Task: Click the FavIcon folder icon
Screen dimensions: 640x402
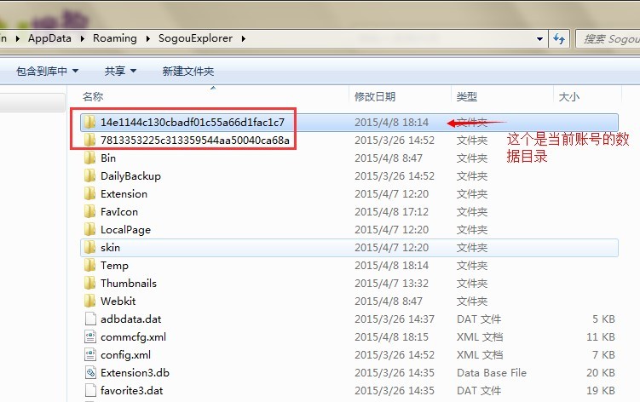Action: point(89,211)
